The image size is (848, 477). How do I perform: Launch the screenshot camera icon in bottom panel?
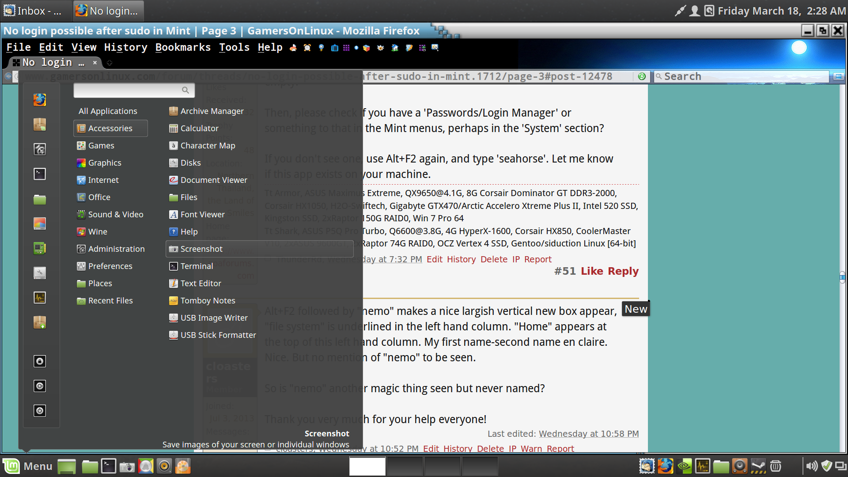tap(127, 466)
